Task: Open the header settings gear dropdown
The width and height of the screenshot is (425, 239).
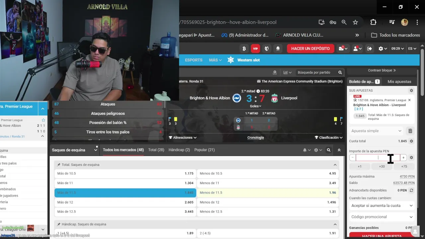Action: click(x=382, y=48)
